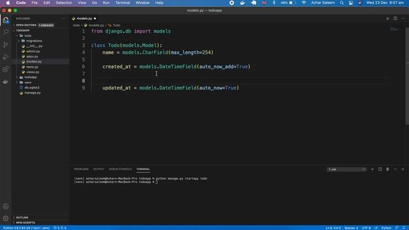Open the Explorer view in activity bar
Screen dimensions: 409x230
(x=6, y=20)
